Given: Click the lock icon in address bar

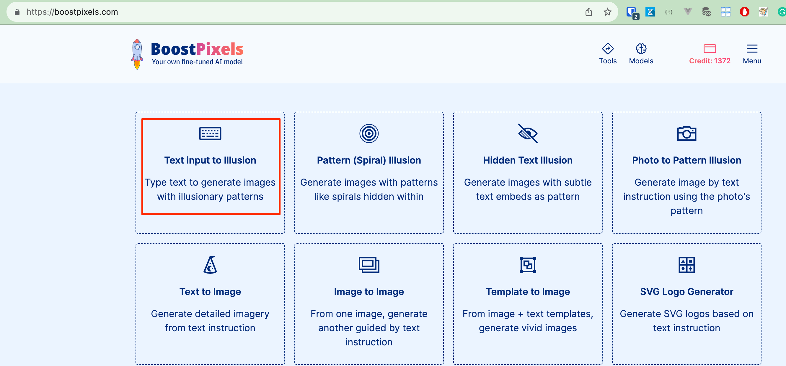Looking at the screenshot, I should click(x=17, y=12).
